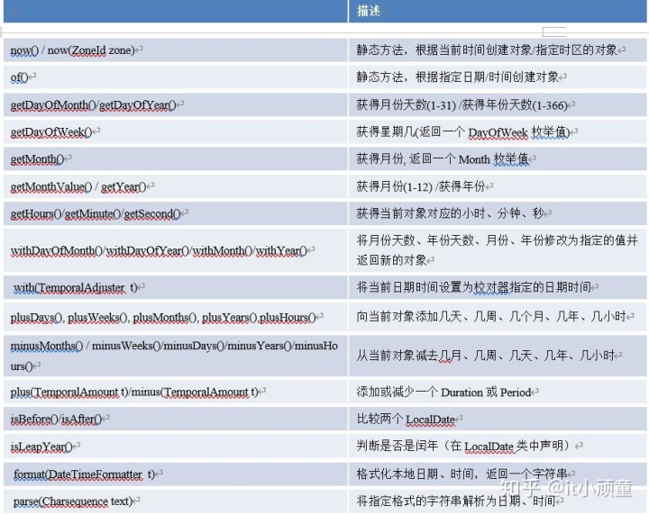Image resolution: width=649 pixels, height=515 pixels.
Task: Select format(DateTimeFormatter t) cell
Action: 176,474
